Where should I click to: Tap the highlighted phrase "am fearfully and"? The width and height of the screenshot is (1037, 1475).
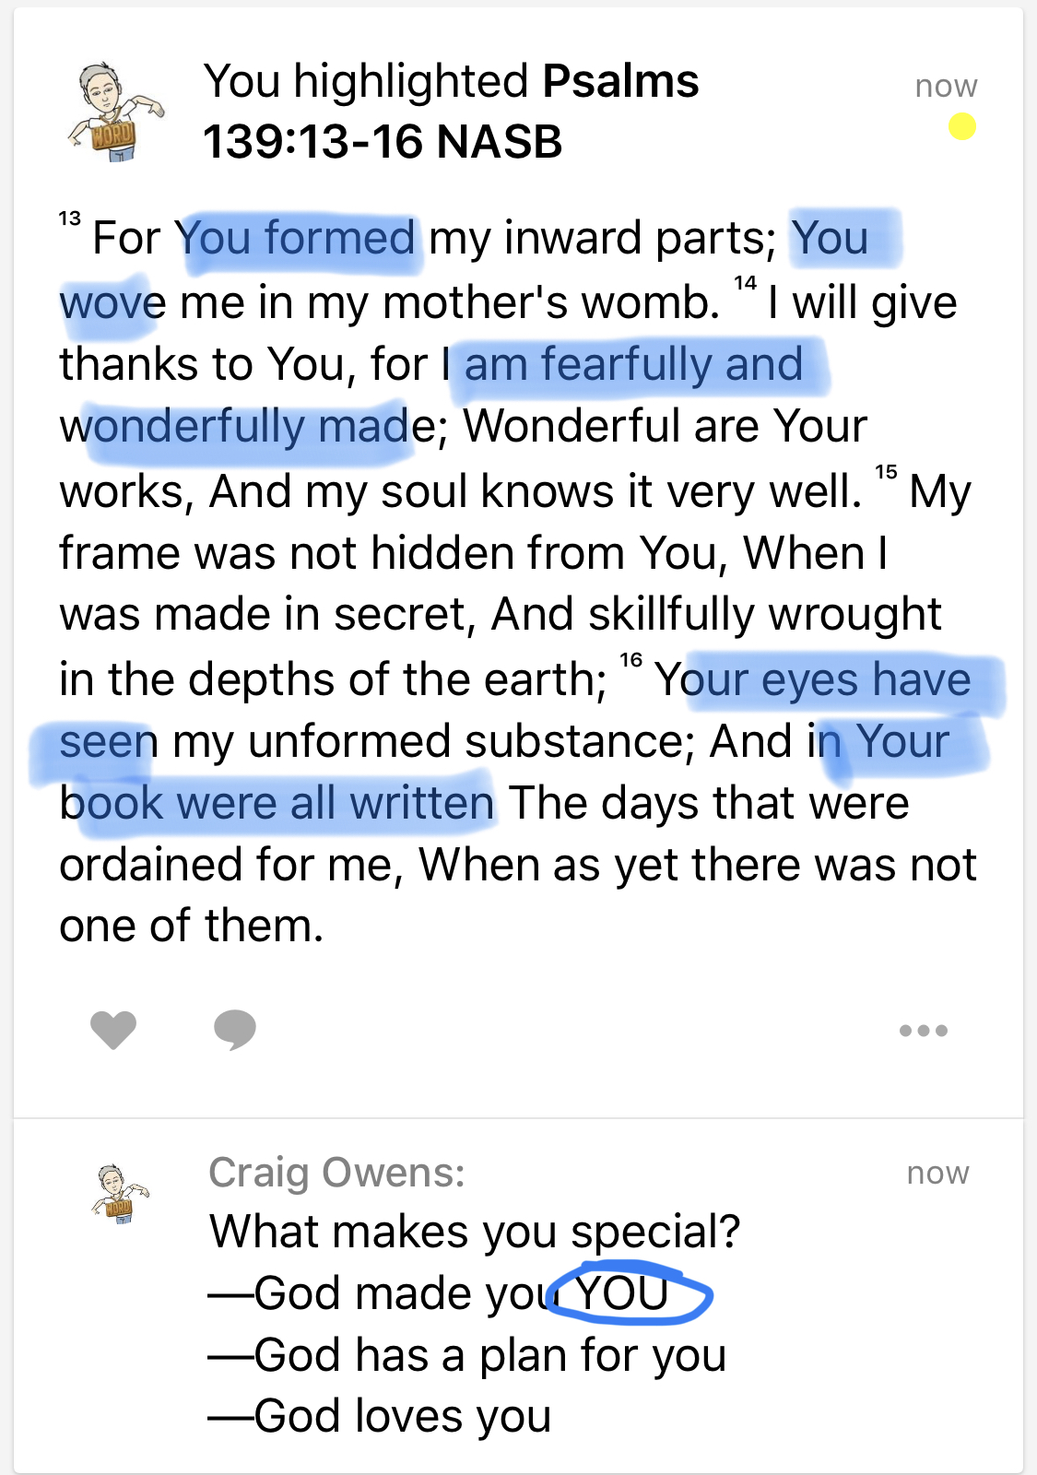(x=633, y=364)
